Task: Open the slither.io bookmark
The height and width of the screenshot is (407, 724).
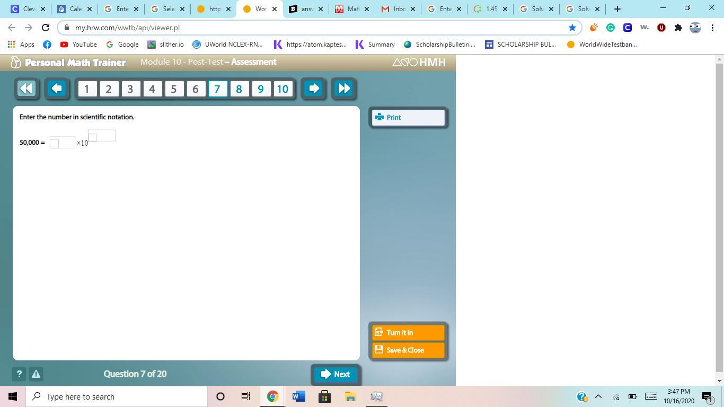Action: [x=166, y=45]
